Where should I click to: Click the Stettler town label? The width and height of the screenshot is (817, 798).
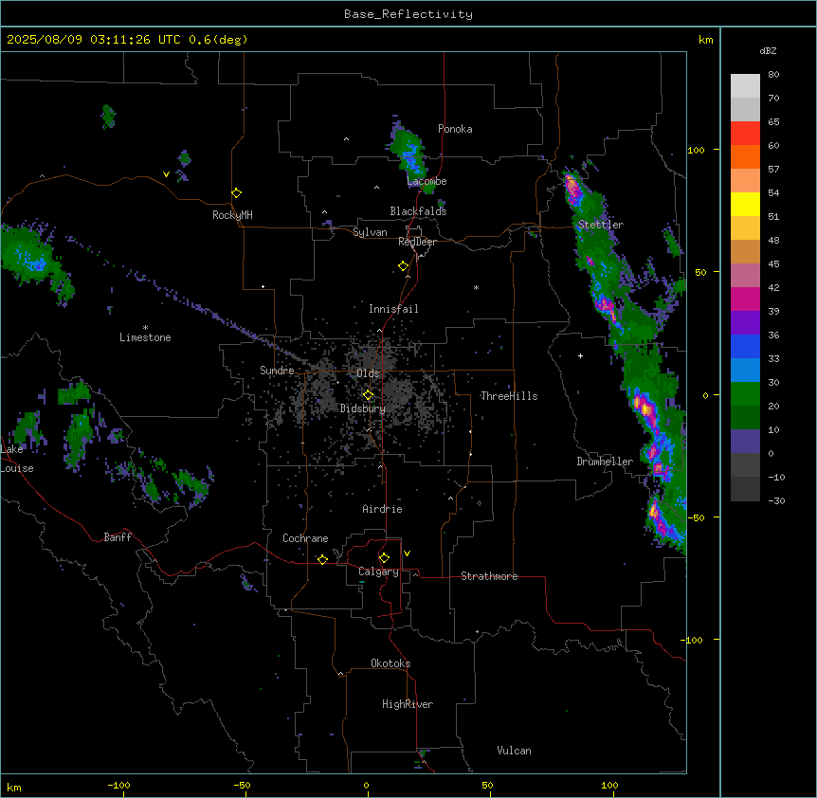point(600,225)
